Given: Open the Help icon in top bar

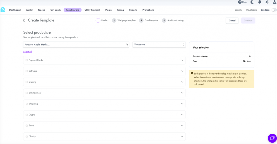Looking at the screenshot, I should click(240, 2).
